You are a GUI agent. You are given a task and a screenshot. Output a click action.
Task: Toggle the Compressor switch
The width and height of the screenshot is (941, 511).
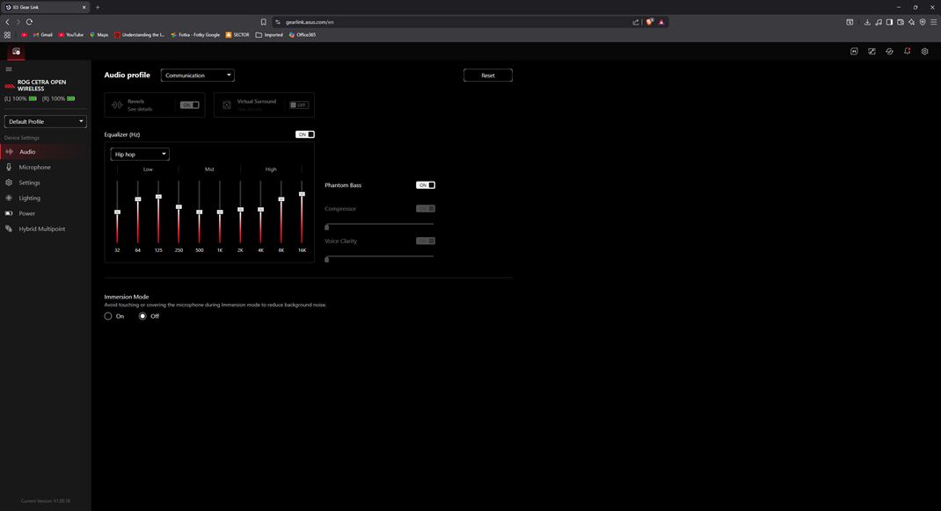(426, 208)
